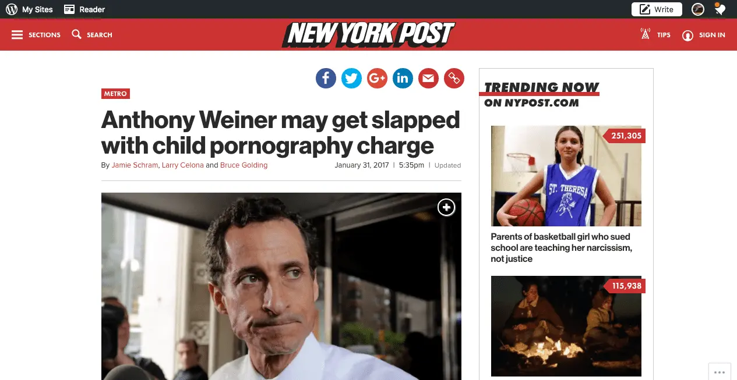Expand the ellipsis actions button
The width and height of the screenshot is (737, 380).
point(720,371)
